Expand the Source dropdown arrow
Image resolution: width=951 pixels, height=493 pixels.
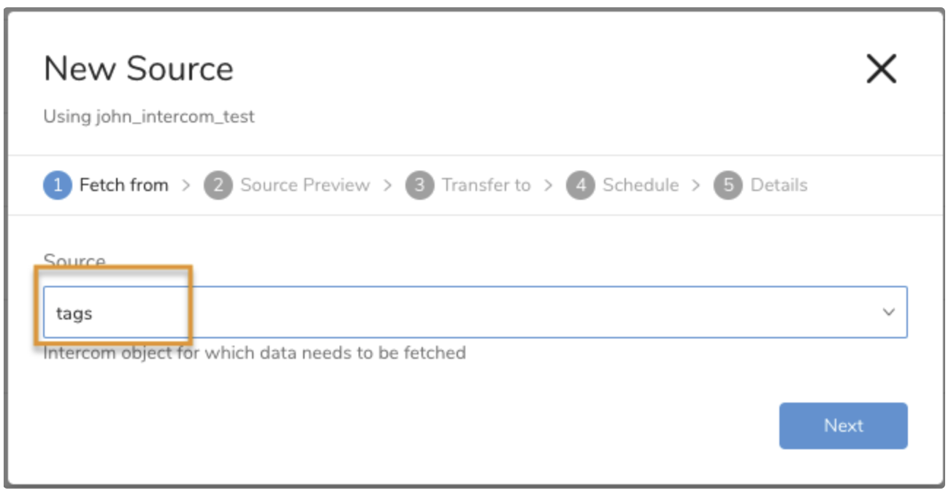(x=889, y=312)
